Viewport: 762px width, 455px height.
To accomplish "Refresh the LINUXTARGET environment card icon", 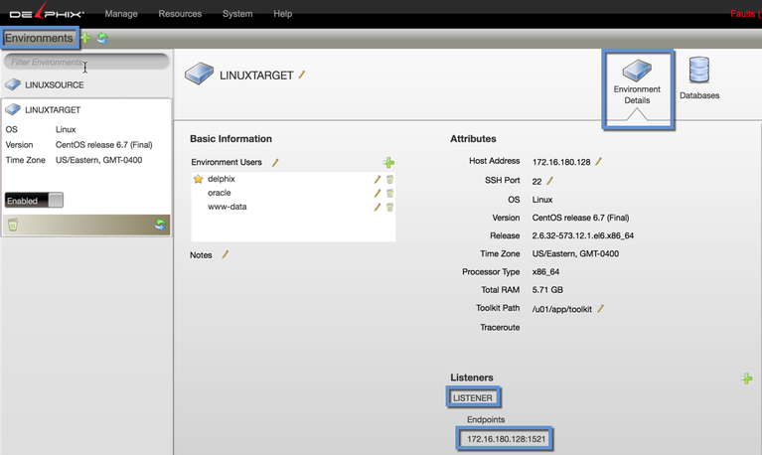I will pyautogui.click(x=160, y=225).
